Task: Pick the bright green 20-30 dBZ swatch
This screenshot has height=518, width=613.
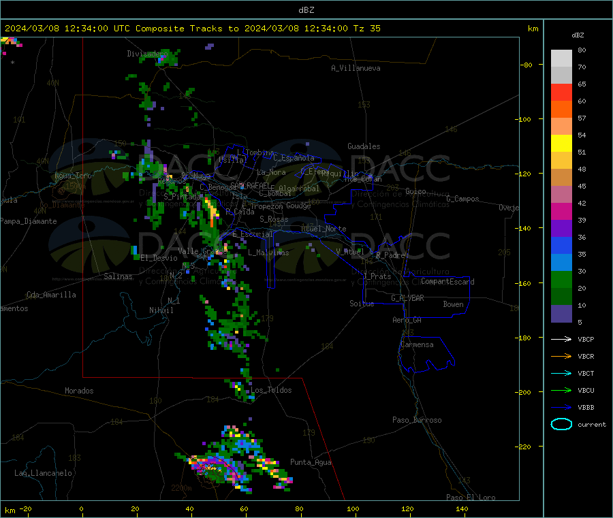Action: point(561,279)
